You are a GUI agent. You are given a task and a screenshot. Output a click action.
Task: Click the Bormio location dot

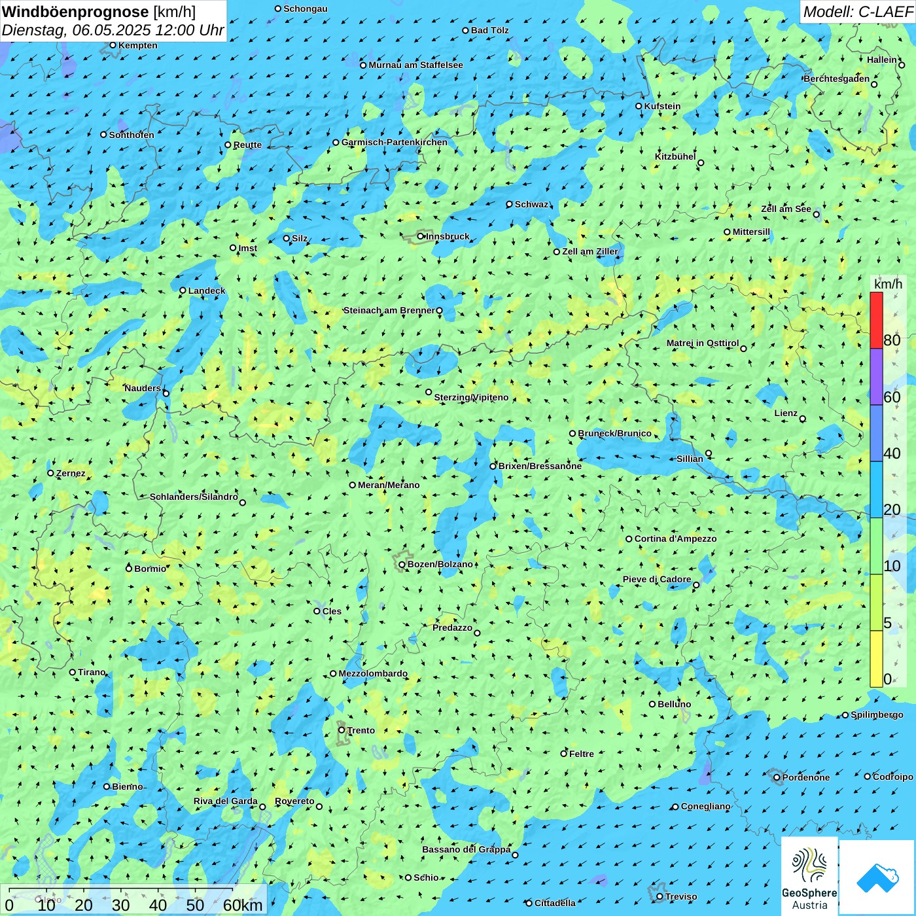[x=129, y=569]
